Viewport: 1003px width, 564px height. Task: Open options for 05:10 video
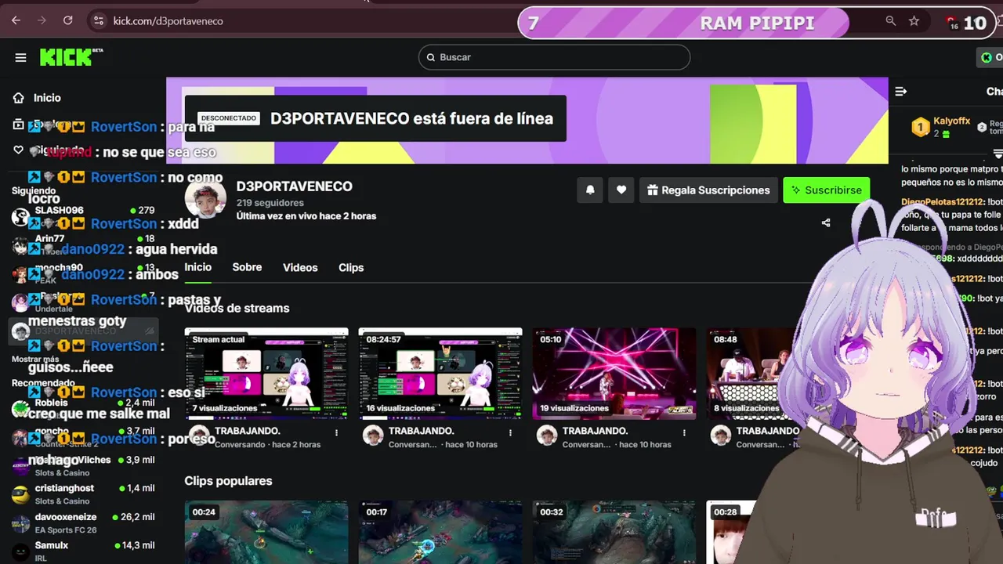tap(685, 432)
